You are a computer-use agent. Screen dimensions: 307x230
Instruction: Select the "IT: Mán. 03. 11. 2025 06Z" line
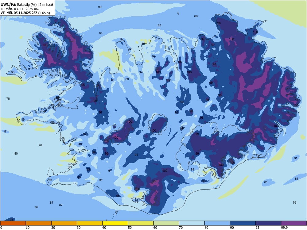coord(20,9)
